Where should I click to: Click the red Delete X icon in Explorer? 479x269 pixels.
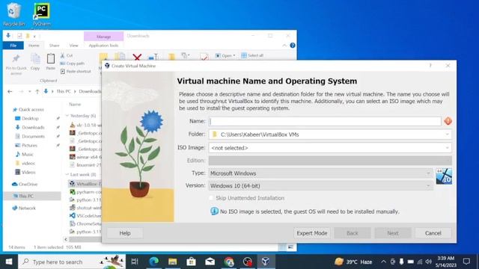click(137, 57)
